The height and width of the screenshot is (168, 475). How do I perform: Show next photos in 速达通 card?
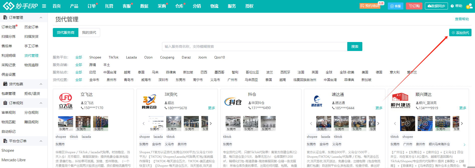point(378,123)
